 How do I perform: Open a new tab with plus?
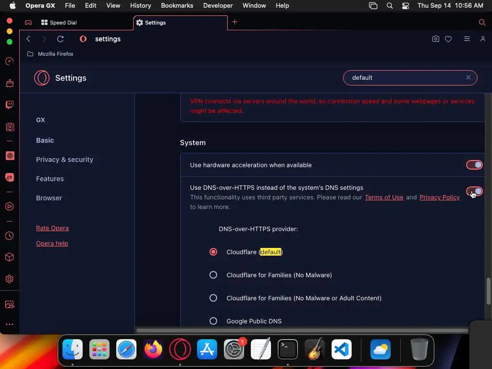(x=234, y=22)
